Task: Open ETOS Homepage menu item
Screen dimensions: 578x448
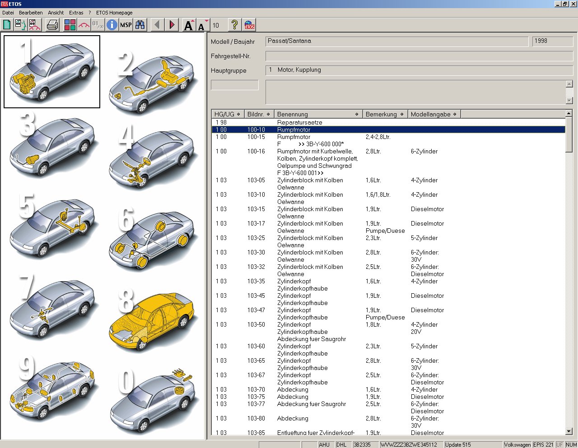Action: (x=114, y=13)
